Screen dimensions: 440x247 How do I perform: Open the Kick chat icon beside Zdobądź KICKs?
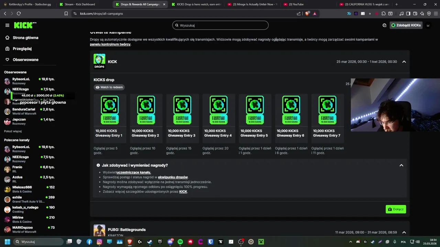coord(384,25)
